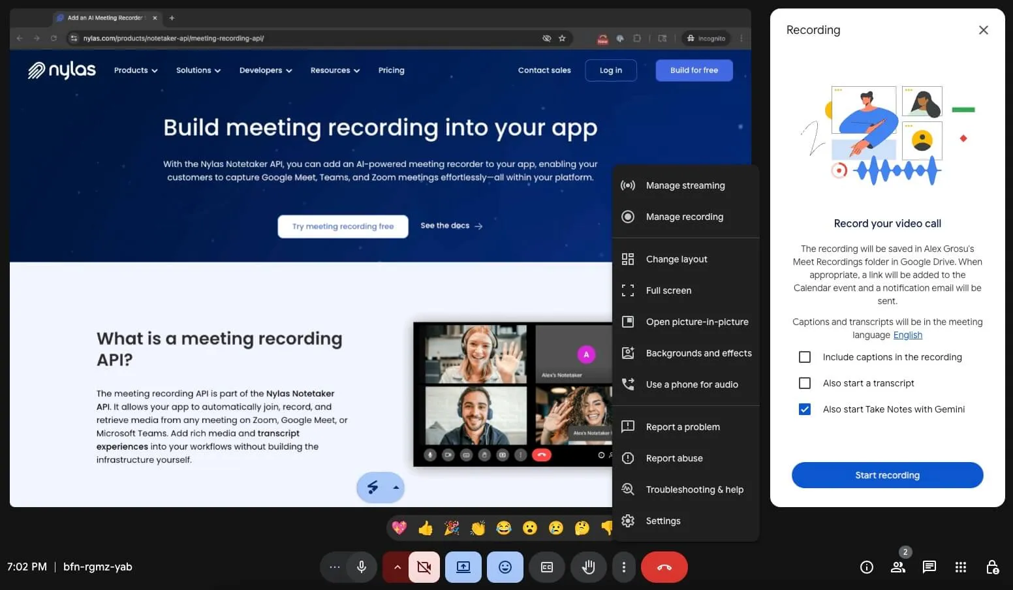Click the three-dot more options button
The height and width of the screenshot is (590, 1013).
[624, 567]
